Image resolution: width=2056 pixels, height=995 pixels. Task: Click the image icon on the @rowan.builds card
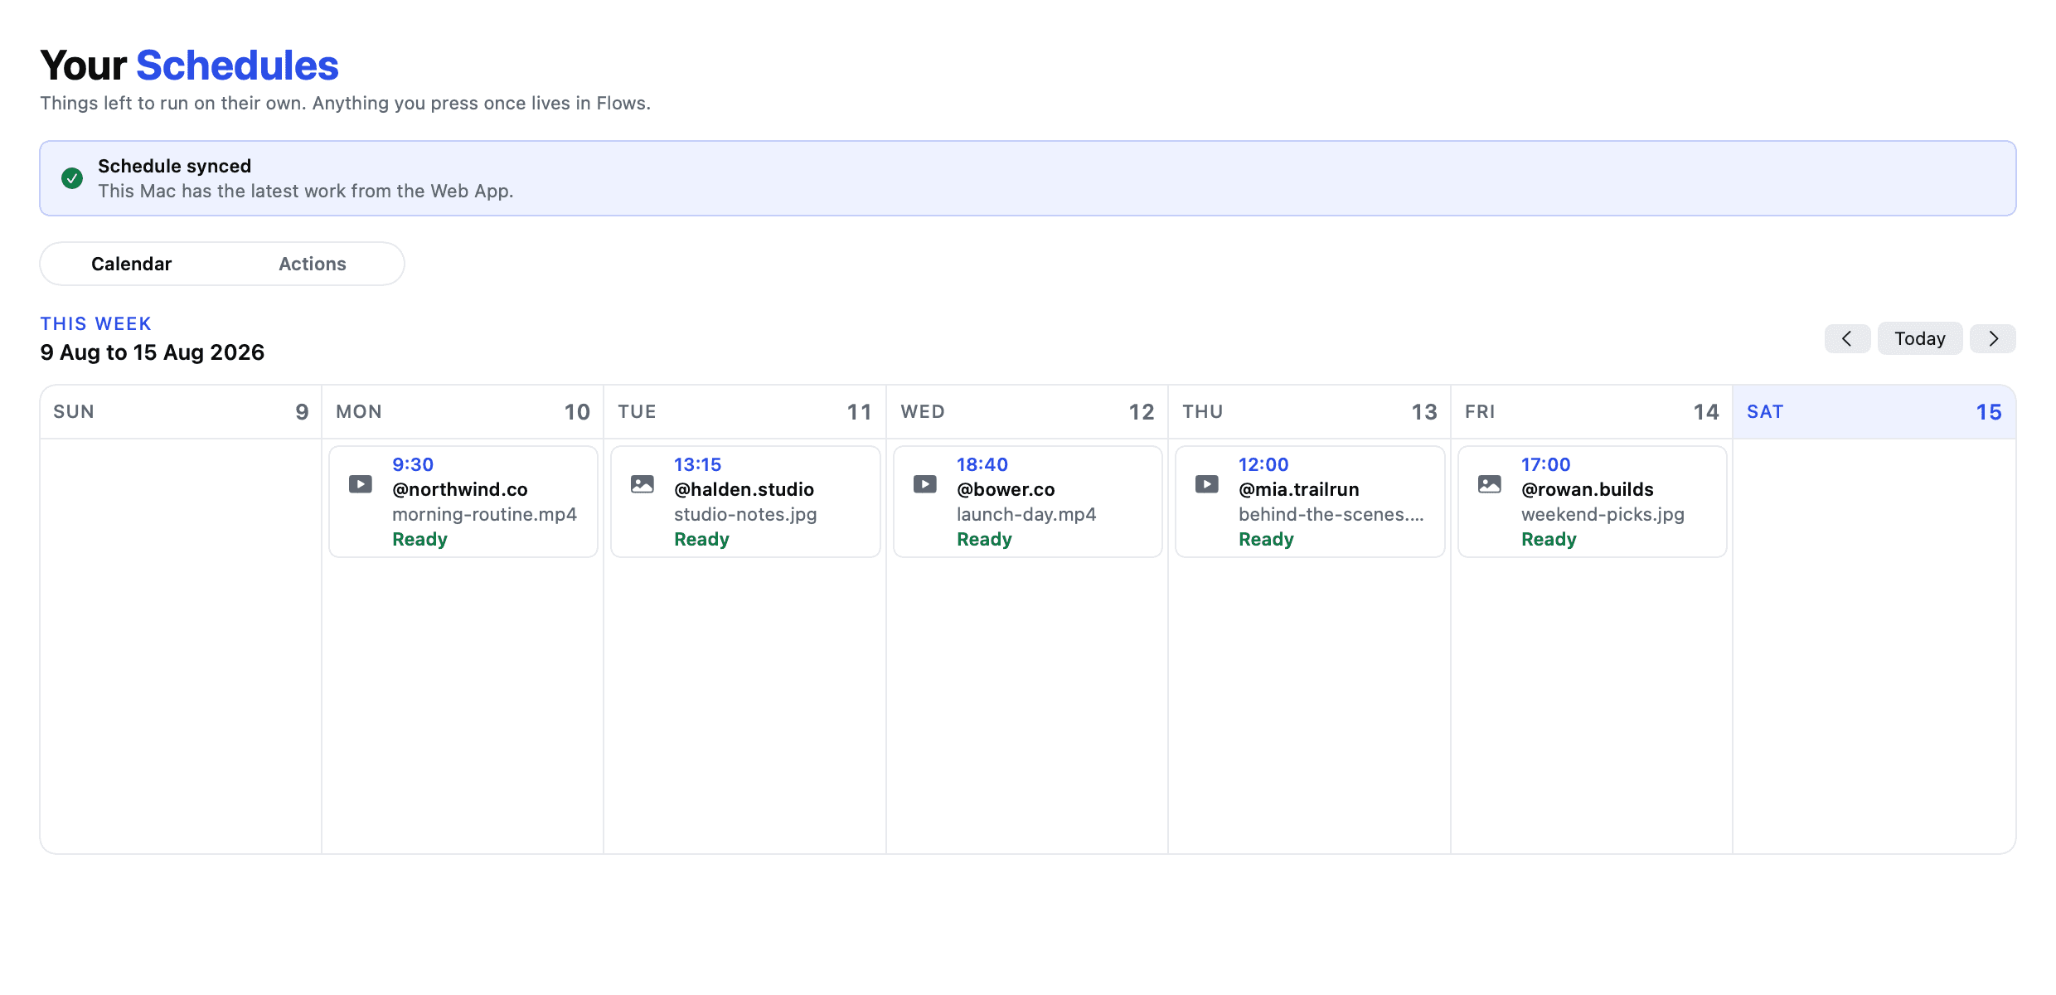(1489, 484)
